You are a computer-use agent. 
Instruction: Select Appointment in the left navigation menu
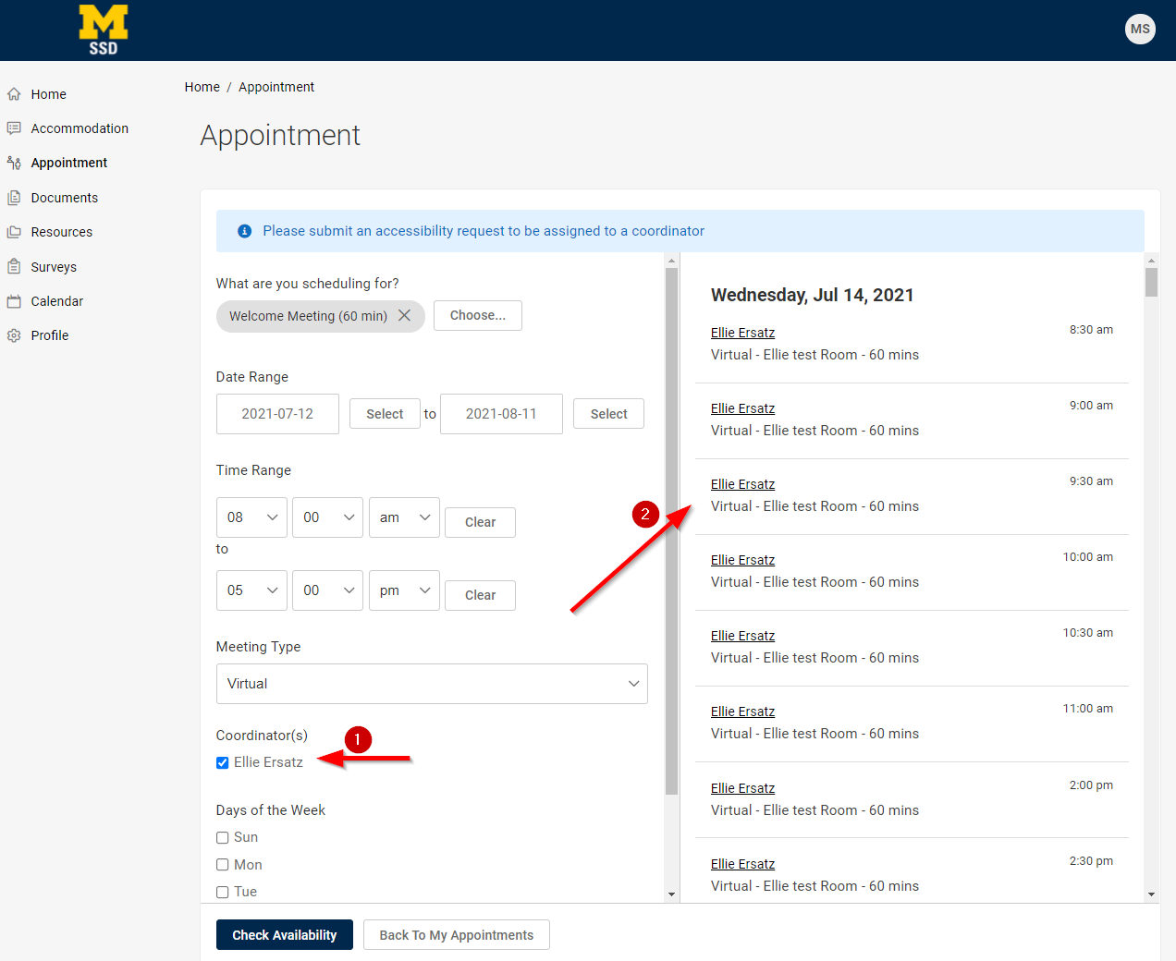(66, 163)
